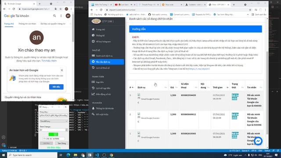Select Yêu cầu dịch vụ sidebar entry
Viewport: 281px width, 158px height.
click(107, 62)
